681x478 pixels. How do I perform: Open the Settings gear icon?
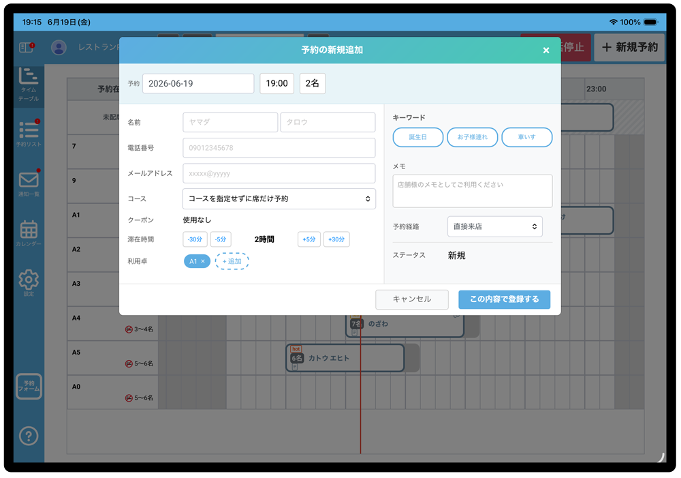[x=29, y=282]
